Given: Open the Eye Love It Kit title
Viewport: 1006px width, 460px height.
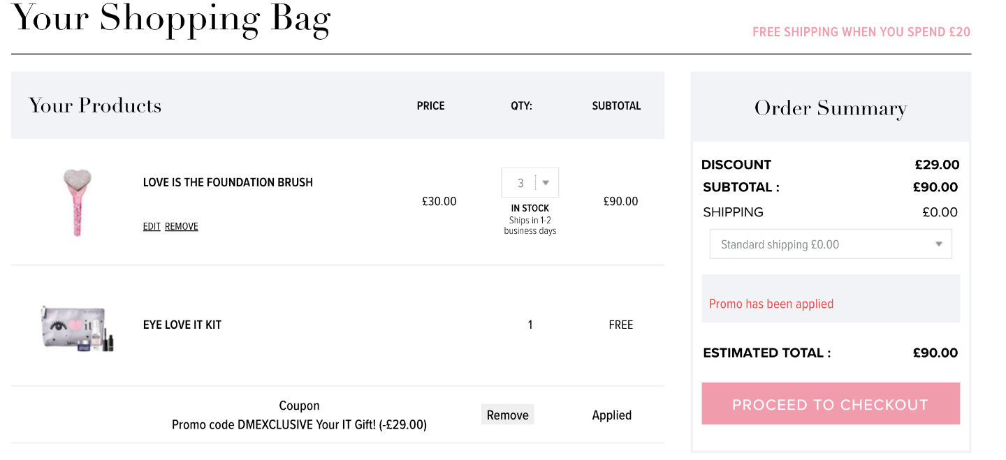Looking at the screenshot, I should click(182, 325).
